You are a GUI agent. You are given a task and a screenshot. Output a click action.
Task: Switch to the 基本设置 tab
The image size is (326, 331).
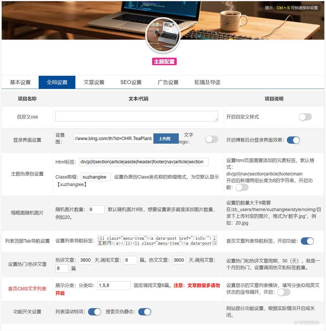pos(20,82)
